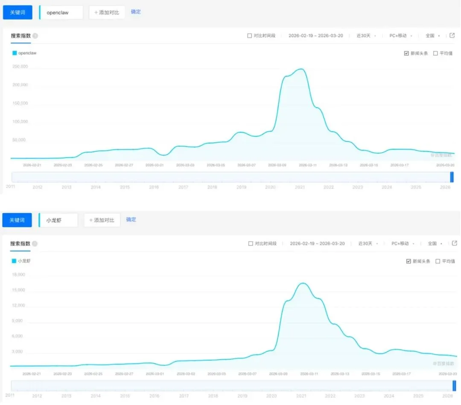Image resolution: width=461 pixels, height=405 pixels.
Task: Open 全国 region dropdown in 小龙虾 chart
Action: point(435,244)
